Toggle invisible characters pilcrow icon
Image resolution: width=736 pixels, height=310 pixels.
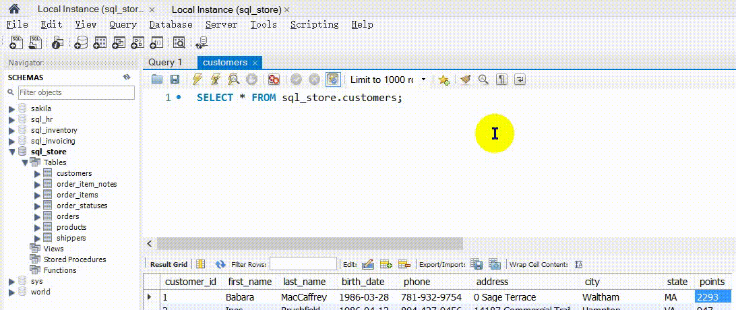click(501, 80)
